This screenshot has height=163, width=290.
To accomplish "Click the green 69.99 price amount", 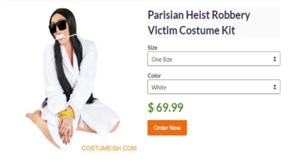I will tap(170, 107).
